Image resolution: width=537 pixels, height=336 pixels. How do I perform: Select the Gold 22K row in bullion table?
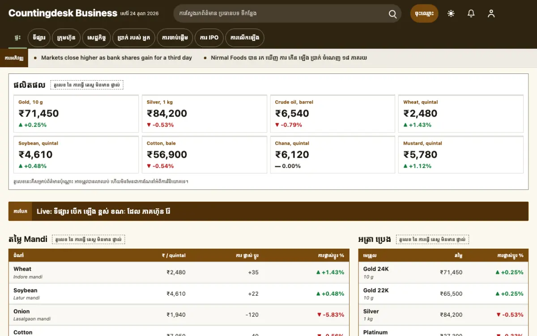(x=443, y=294)
